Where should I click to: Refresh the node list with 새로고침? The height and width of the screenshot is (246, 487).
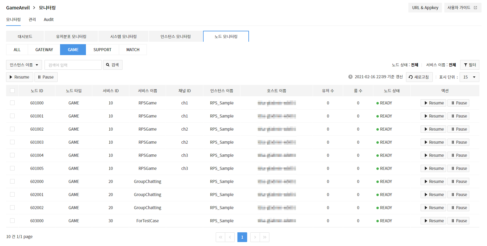pyautogui.click(x=419, y=77)
